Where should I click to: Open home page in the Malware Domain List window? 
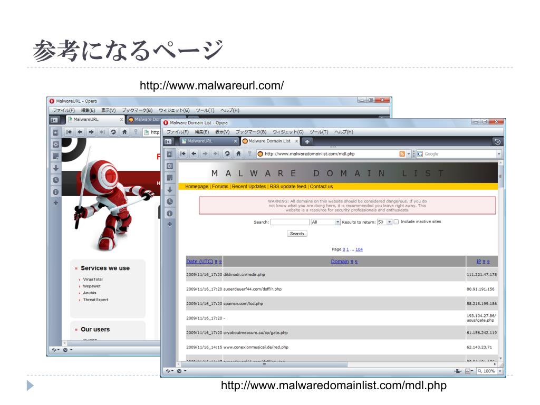[x=238, y=154]
